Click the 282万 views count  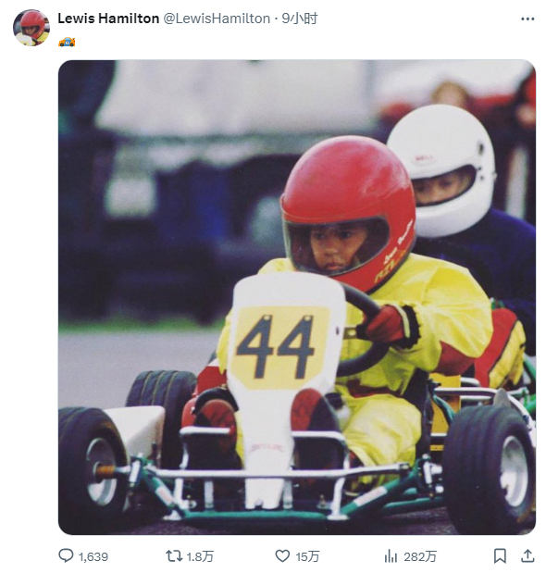pos(420,556)
